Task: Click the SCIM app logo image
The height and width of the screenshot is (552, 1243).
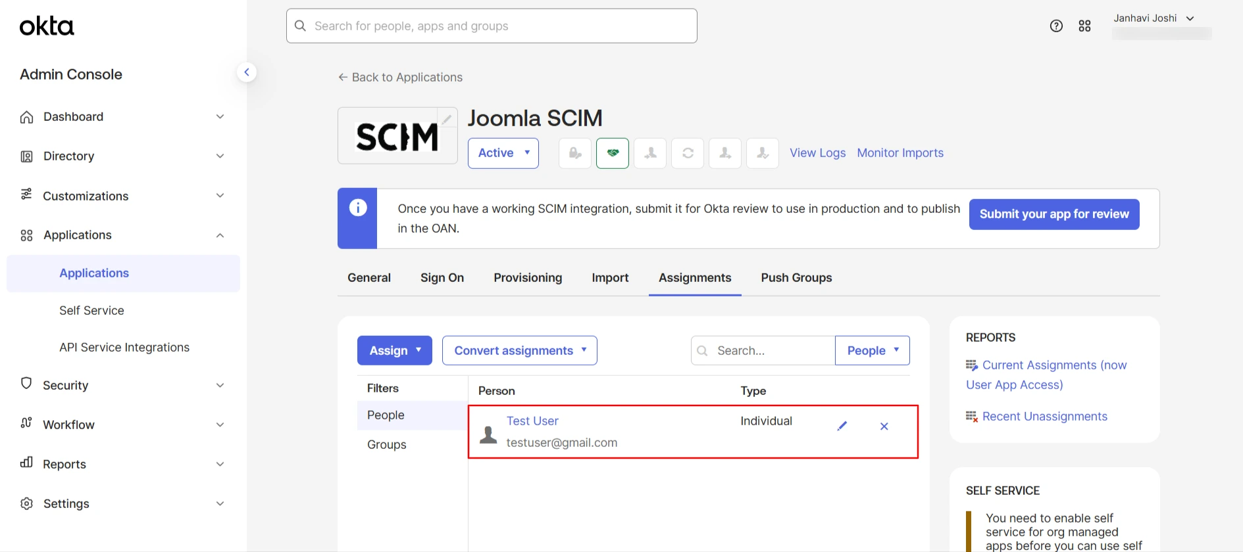Action: [x=397, y=137]
